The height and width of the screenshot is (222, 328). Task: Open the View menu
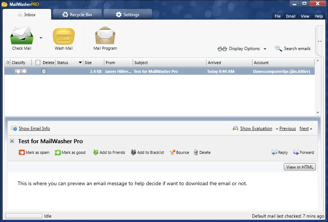(x=305, y=16)
